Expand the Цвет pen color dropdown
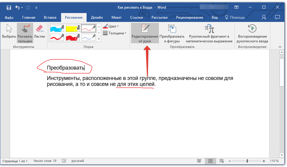Viewport: 287px width, 167px height. tap(111, 26)
